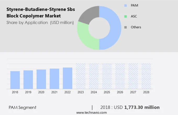Click the 2022 bar in chart

click(x=67, y=78)
